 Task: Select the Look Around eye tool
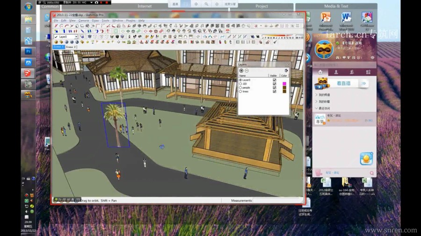139,37
